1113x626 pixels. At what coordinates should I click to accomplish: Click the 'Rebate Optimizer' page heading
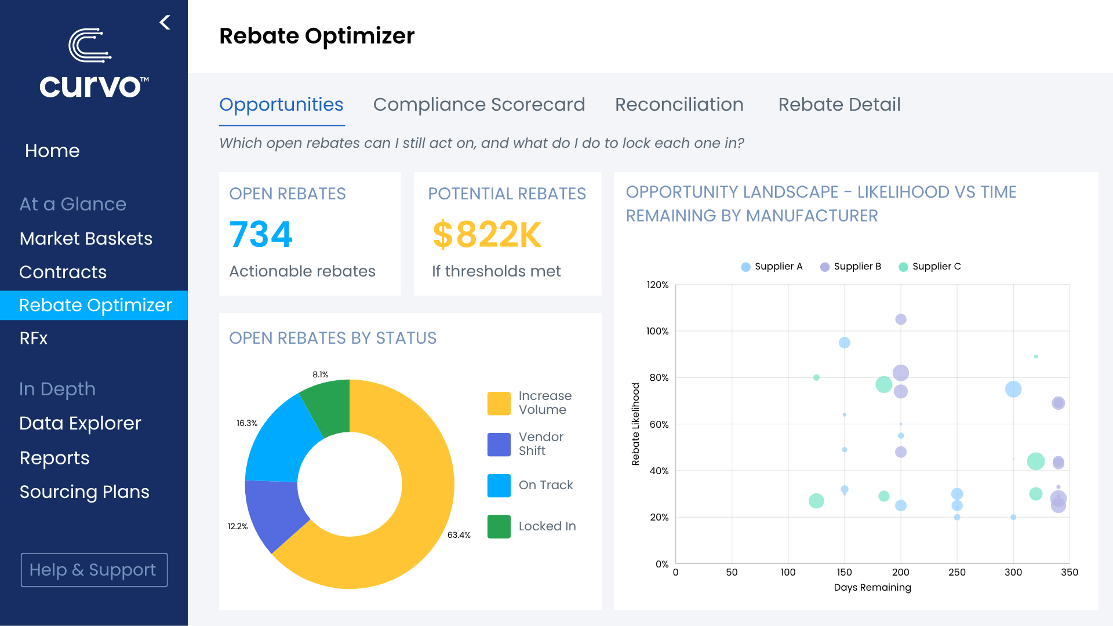click(x=317, y=36)
